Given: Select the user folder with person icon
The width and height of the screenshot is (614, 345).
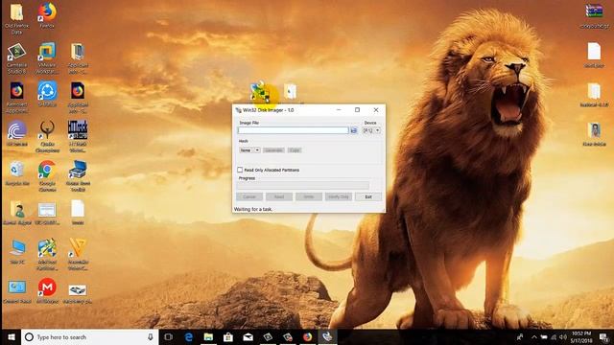Looking at the screenshot, I should click(16, 213).
